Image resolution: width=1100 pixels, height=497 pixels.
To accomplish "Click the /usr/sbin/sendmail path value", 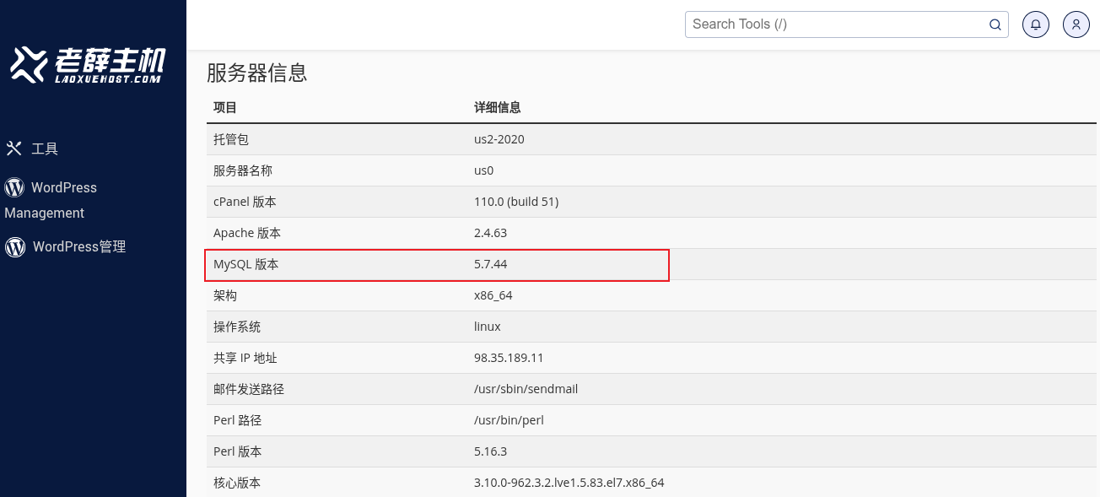I will tap(526, 389).
